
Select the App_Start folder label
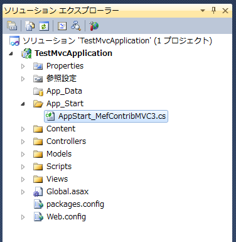click(x=65, y=104)
